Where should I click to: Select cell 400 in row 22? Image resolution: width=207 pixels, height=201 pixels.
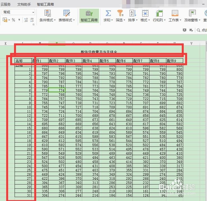(158, 157)
